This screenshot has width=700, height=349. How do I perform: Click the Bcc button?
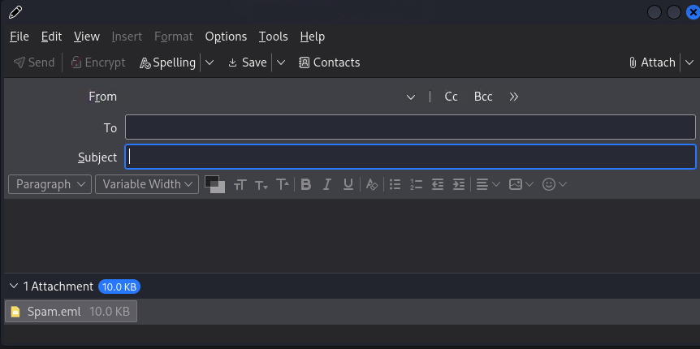pyautogui.click(x=483, y=97)
